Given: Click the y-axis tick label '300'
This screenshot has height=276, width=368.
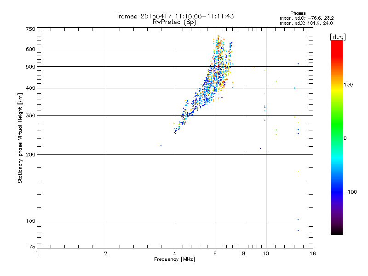Looking at the screenshot, I should coord(30,116).
